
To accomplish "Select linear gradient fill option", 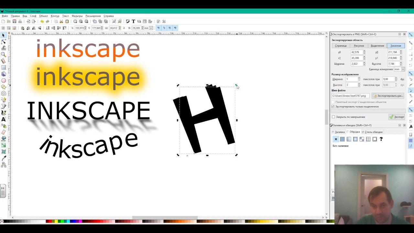I will [349, 139].
